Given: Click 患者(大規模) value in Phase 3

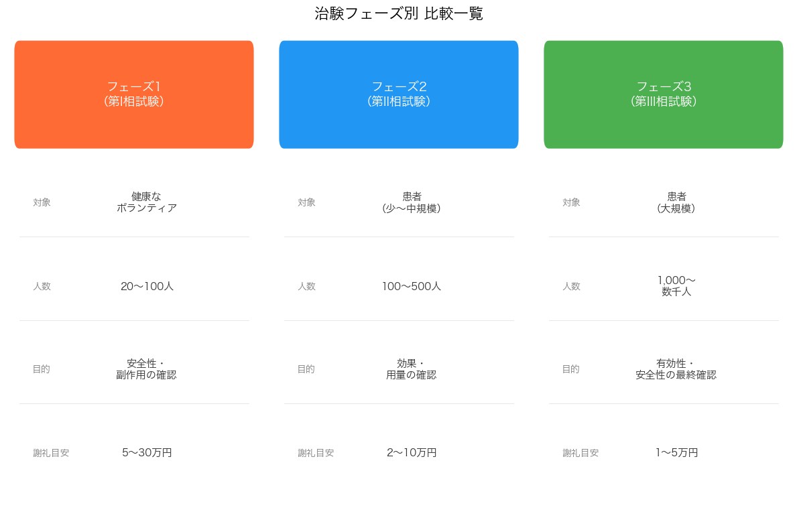Looking at the screenshot, I should (676, 202).
